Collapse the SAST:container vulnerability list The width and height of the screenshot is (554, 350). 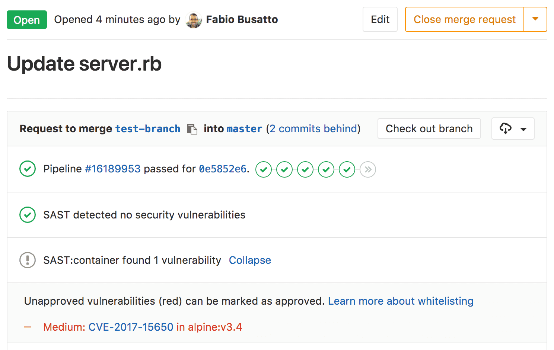(250, 260)
